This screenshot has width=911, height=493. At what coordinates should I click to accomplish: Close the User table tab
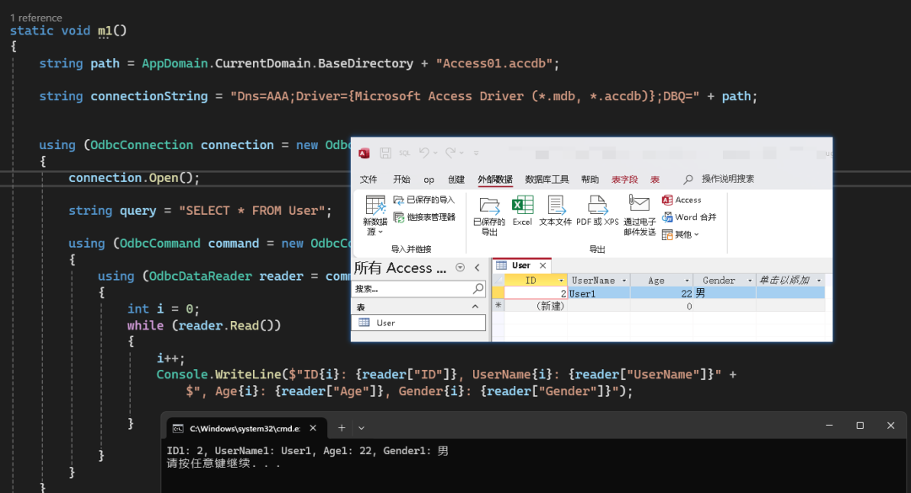[x=542, y=265]
